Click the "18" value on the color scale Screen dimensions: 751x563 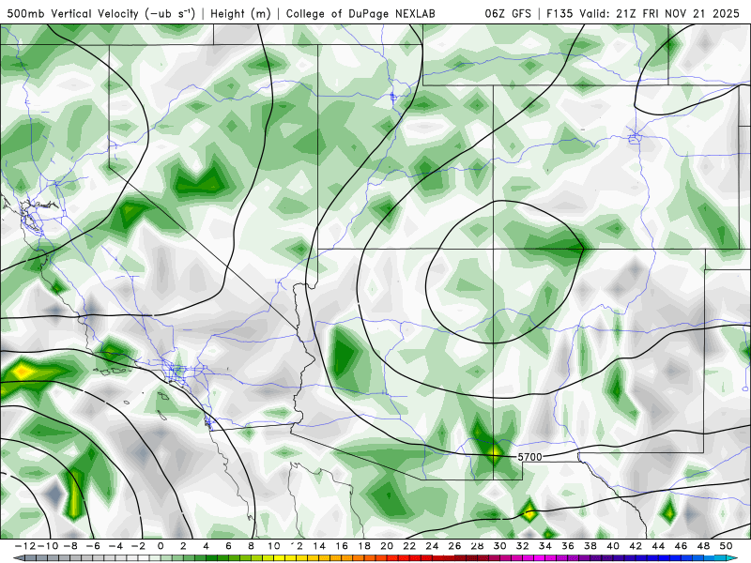364,546
